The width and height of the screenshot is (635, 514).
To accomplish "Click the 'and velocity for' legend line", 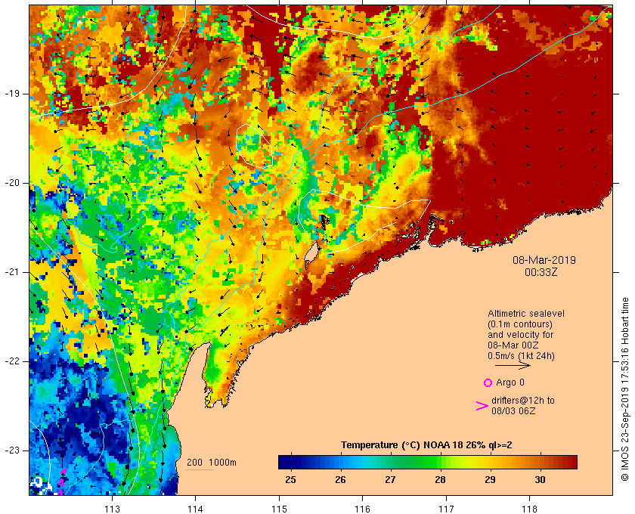I will click(x=520, y=335).
